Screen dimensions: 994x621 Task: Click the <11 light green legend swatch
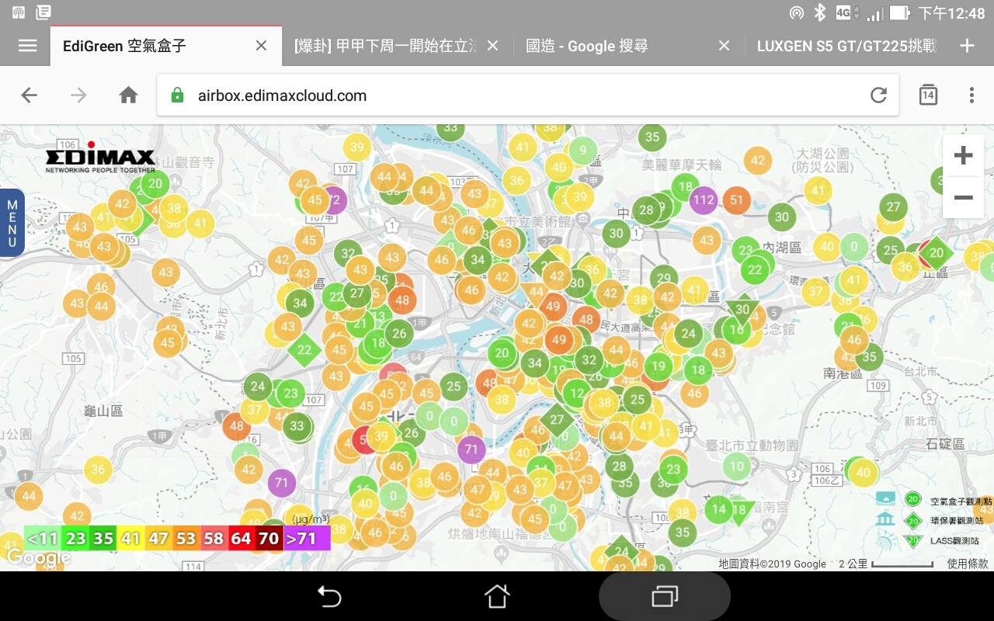43,538
